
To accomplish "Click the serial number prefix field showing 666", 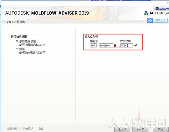I will pos(93,45).
